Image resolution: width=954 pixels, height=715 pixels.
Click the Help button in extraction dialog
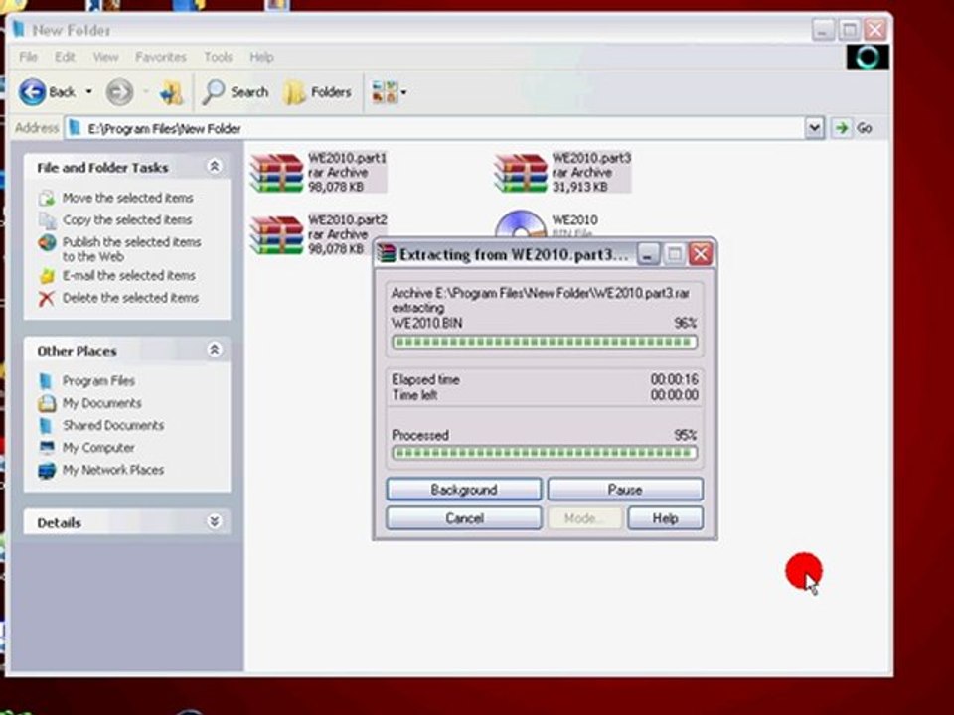[665, 518]
